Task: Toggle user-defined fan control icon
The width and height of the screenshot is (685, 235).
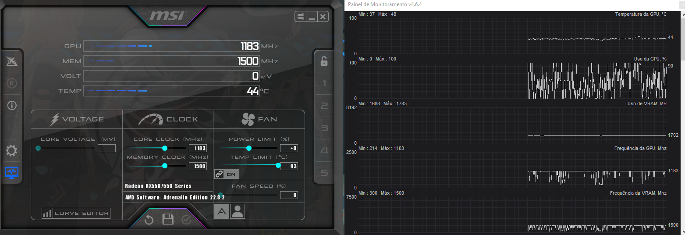Action: (x=237, y=212)
